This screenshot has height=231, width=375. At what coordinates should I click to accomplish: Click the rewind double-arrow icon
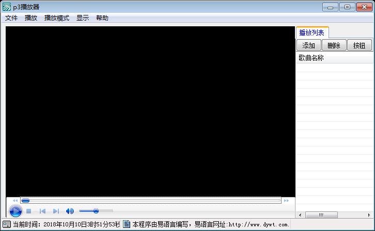point(15,201)
